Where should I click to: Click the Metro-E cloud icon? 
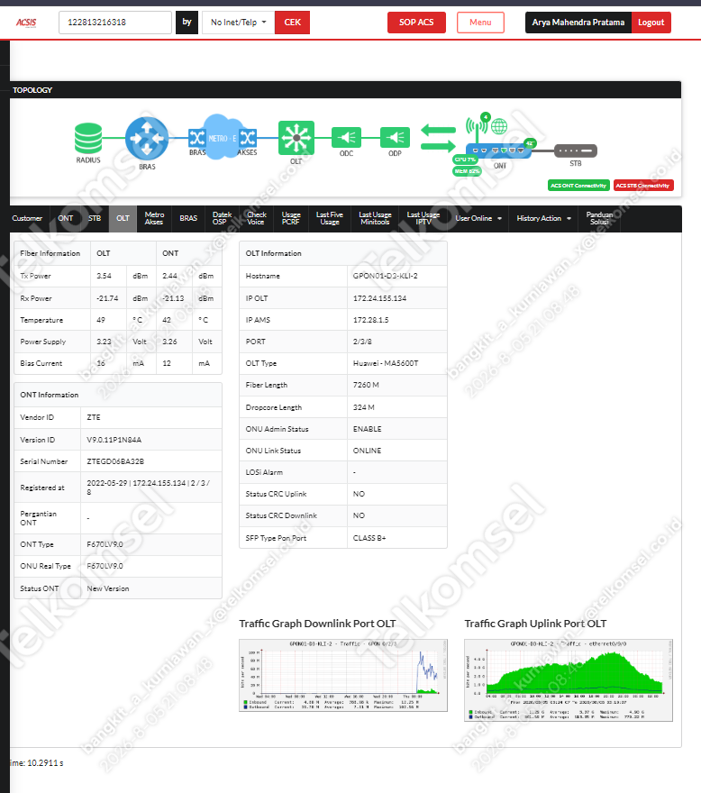click(222, 137)
